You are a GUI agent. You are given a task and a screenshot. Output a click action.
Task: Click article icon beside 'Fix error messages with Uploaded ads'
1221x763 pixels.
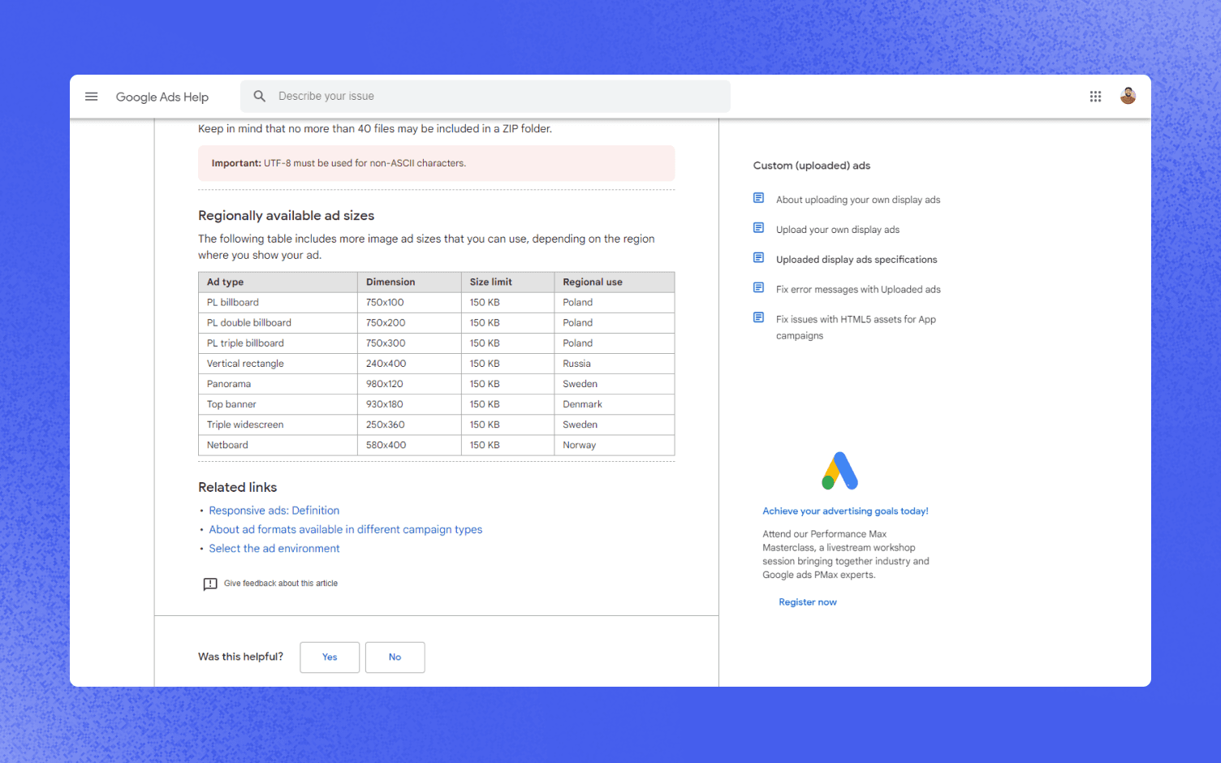(x=758, y=288)
